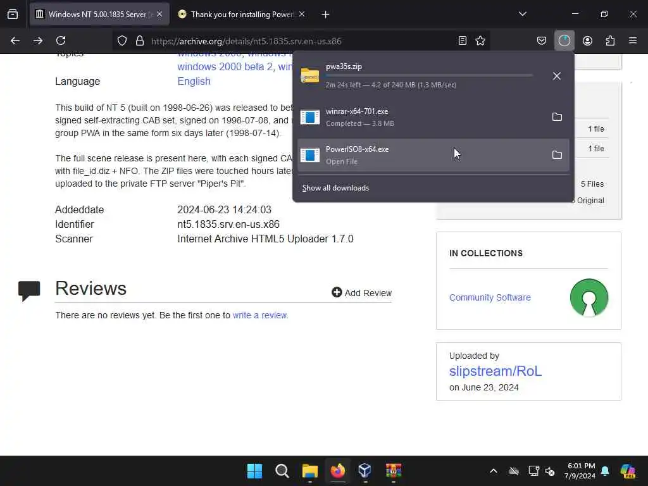Show winrar-x64-701.exe in its folder
Screen dimensions: 648x486
557,117
